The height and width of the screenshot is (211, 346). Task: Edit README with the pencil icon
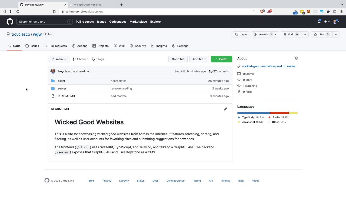pyautogui.click(x=225, y=109)
